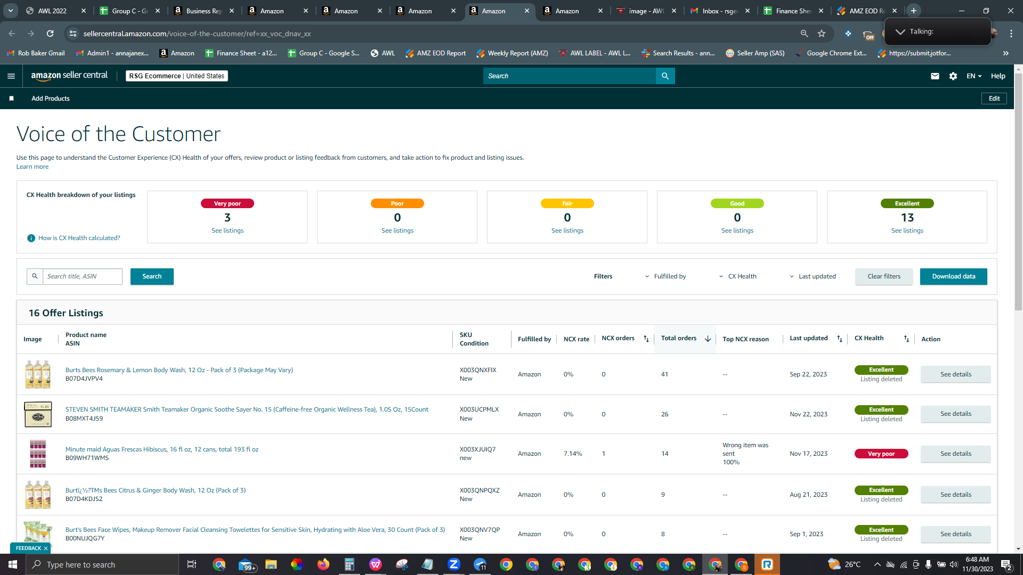The image size is (1023, 575).
Task: Show more bookmarks with the double chevron
Action: pyautogui.click(x=1005, y=53)
